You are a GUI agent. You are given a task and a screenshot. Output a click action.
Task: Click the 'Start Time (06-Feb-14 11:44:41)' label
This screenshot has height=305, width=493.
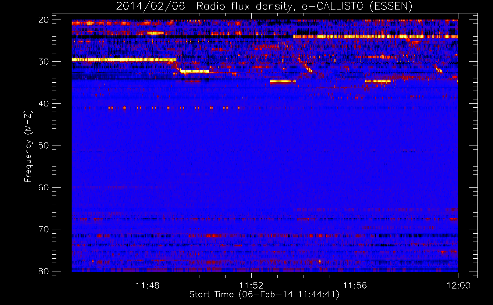[x=264, y=295]
